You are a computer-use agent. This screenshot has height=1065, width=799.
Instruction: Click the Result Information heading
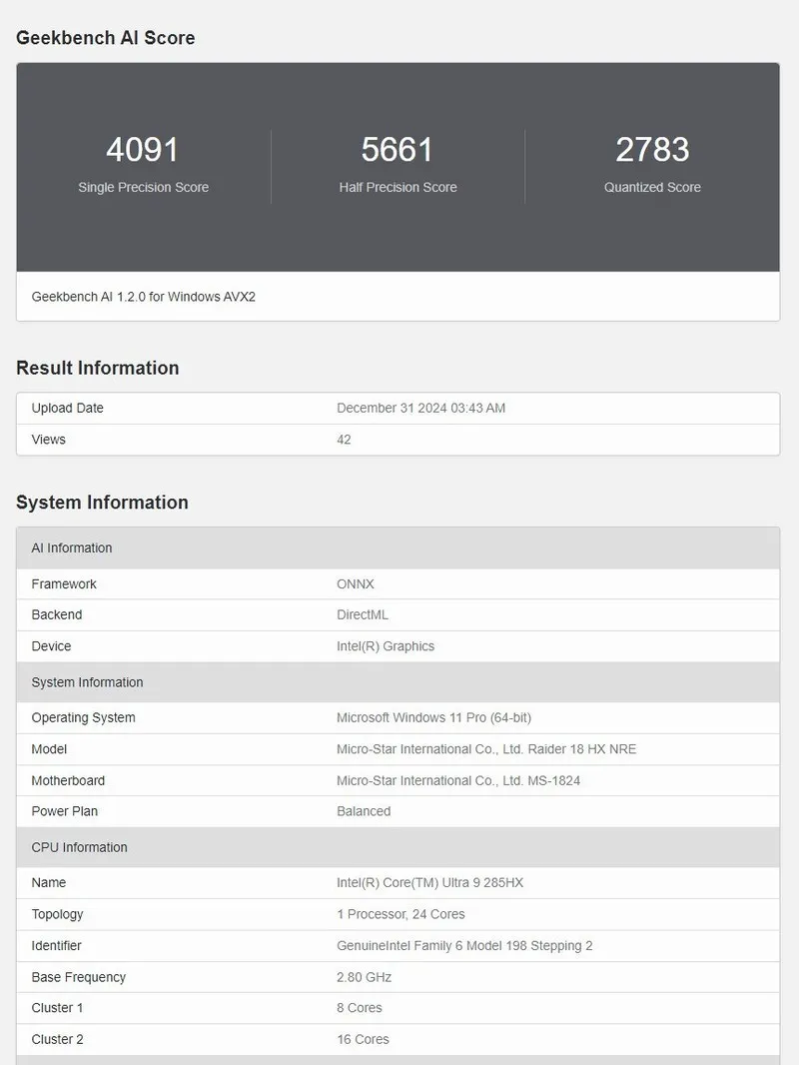coord(97,368)
